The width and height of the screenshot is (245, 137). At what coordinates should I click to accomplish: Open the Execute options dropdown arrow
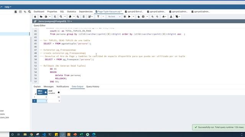pos(134,17)
